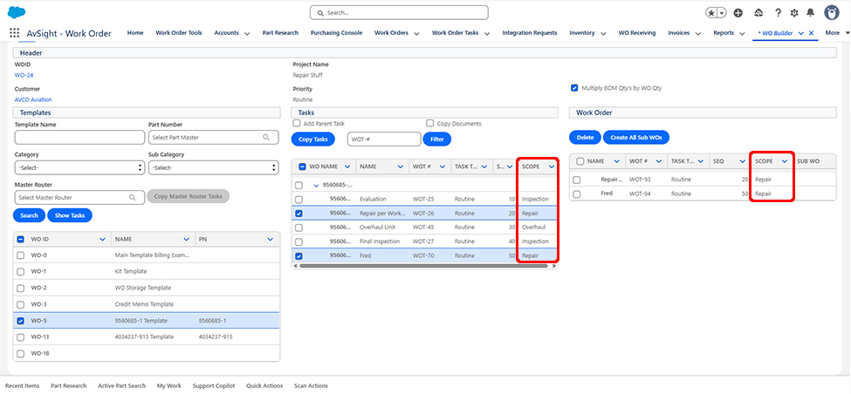Open Tasks table SCOPE column menu

[552, 166]
